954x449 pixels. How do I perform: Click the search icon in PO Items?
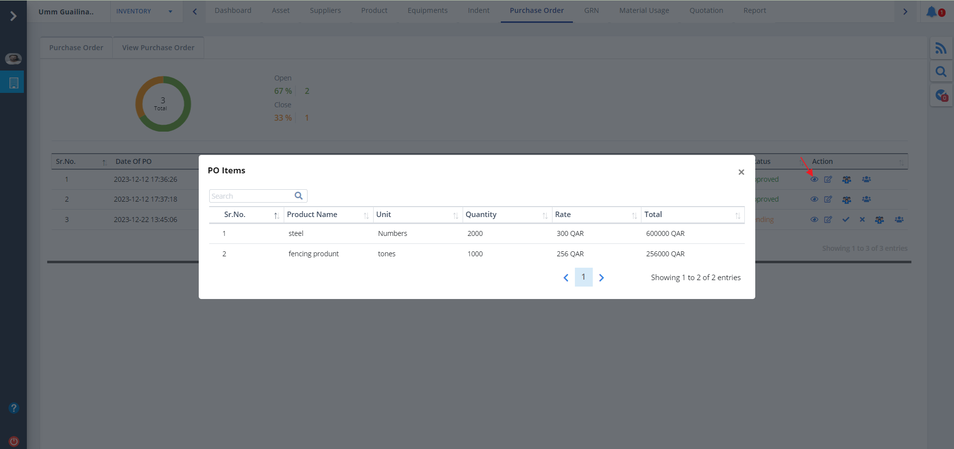299,196
